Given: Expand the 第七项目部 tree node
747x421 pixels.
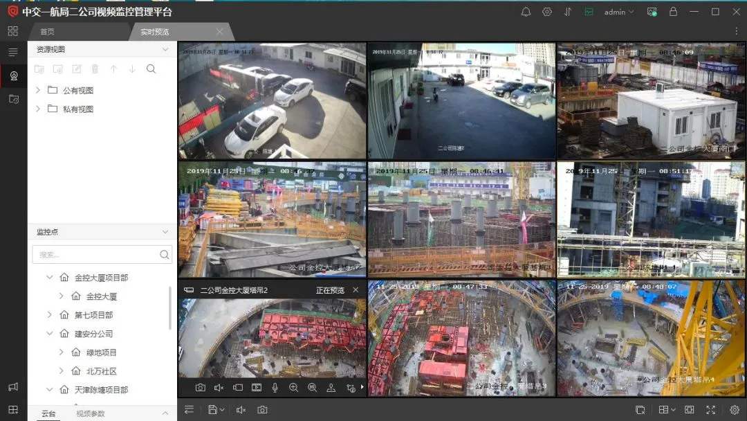Looking at the screenshot, I should coord(49,315).
